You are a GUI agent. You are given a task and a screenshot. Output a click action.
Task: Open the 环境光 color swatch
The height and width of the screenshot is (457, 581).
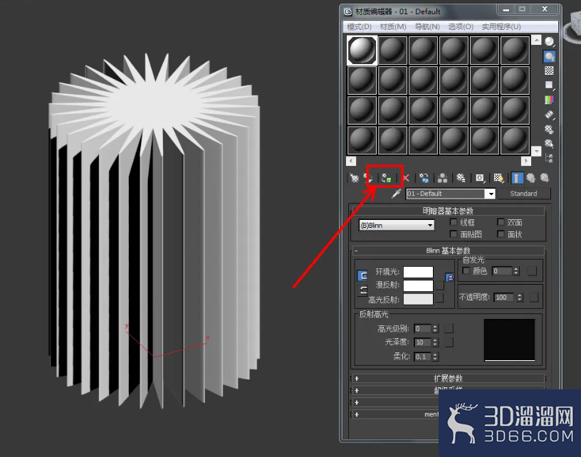418,272
